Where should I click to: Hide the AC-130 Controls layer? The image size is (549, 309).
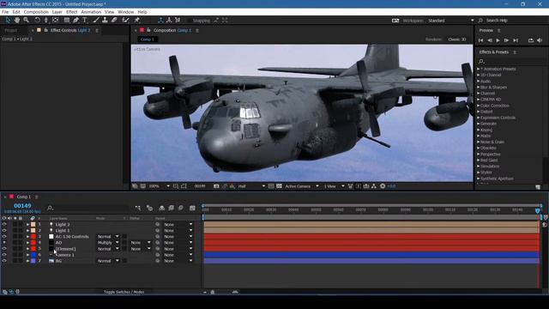pos(4,237)
